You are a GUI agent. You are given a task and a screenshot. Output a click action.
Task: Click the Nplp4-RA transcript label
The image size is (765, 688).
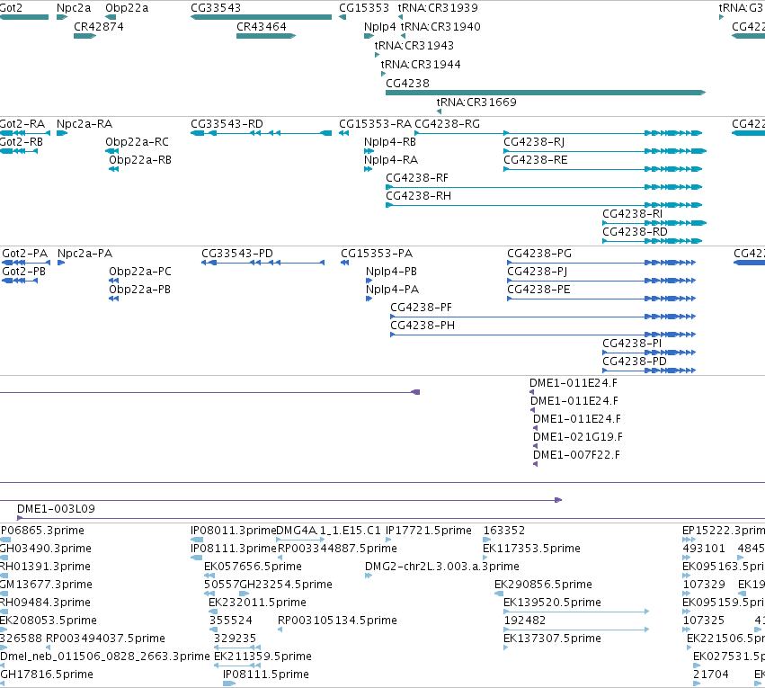click(x=391, y=160)
